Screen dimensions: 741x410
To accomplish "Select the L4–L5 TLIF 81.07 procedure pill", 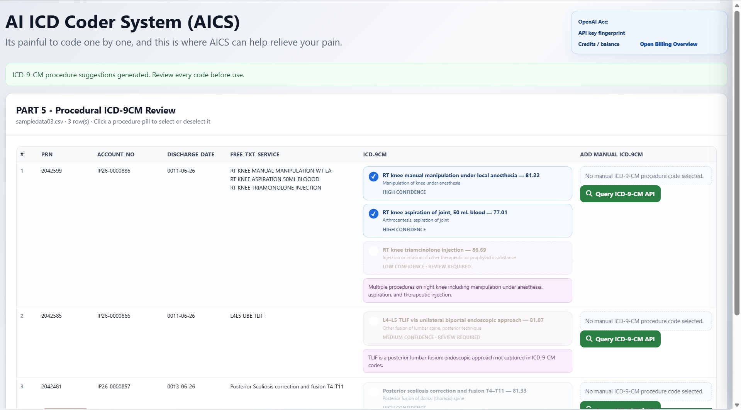I will (467, 329).
